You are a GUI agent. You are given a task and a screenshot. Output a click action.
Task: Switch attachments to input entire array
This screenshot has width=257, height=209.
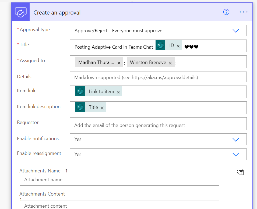click(x=240, y=172)
